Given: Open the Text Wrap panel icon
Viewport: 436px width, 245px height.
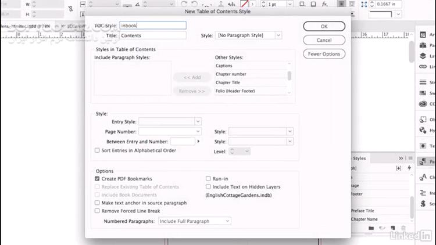Looking at the screenshot, I should [x=423, y=146].
